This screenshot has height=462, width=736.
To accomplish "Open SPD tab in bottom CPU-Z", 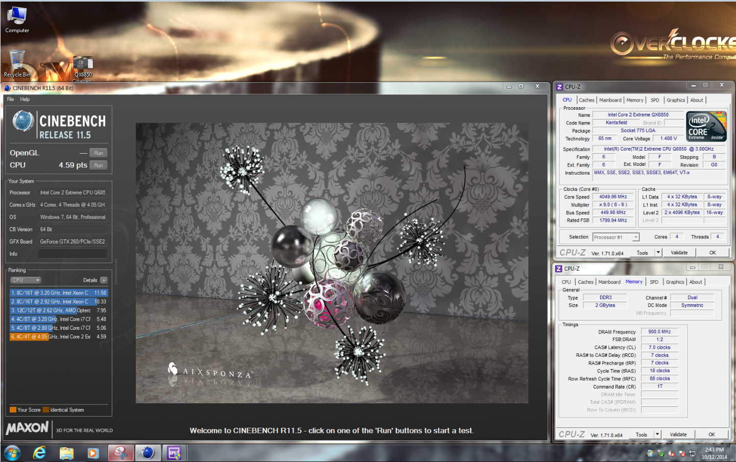I will click(654, 282).
